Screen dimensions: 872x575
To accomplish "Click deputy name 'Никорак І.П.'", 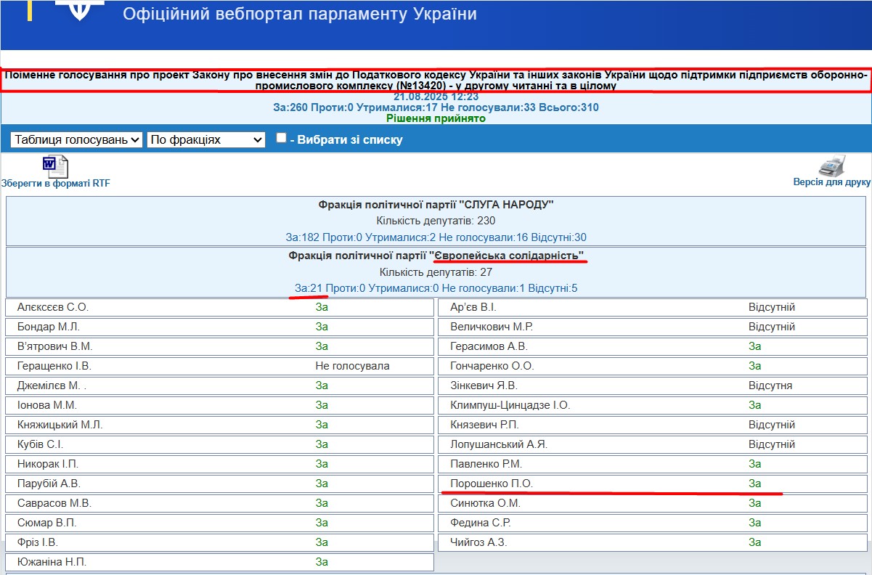I will click(x=47, y=464).
